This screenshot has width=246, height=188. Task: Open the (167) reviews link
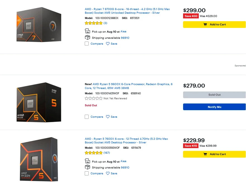point(107,153)
